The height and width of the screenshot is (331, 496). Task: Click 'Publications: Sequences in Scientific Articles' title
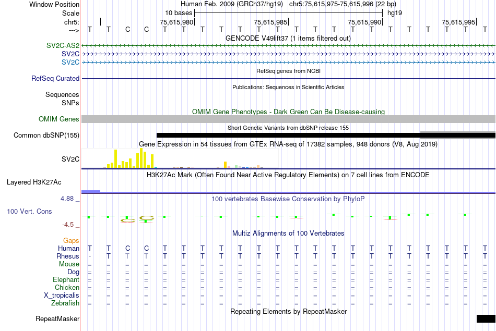(288, 87)
